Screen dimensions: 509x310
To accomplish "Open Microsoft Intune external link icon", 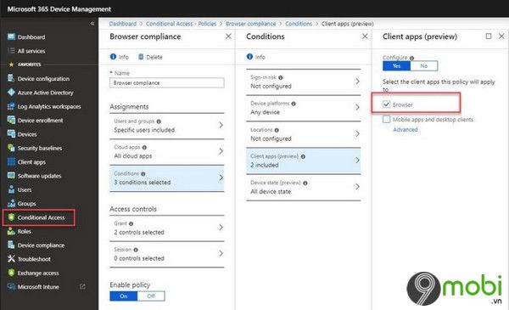I will point(82,286).
